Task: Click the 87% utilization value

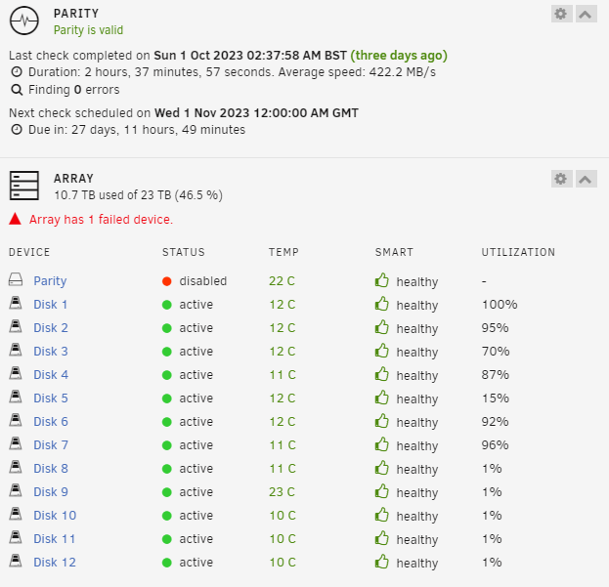Action: tap(496, 375)
